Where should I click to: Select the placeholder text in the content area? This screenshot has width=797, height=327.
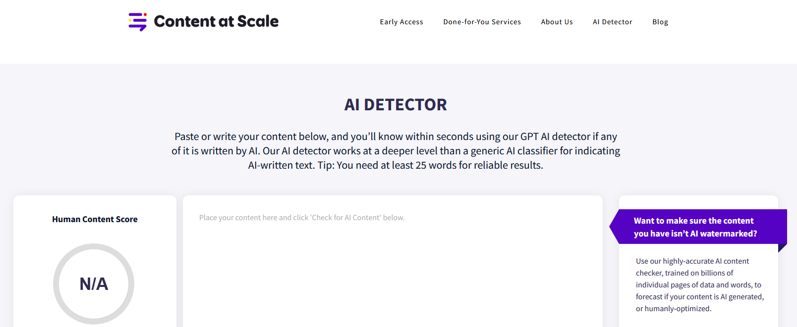tap(301, 217)
